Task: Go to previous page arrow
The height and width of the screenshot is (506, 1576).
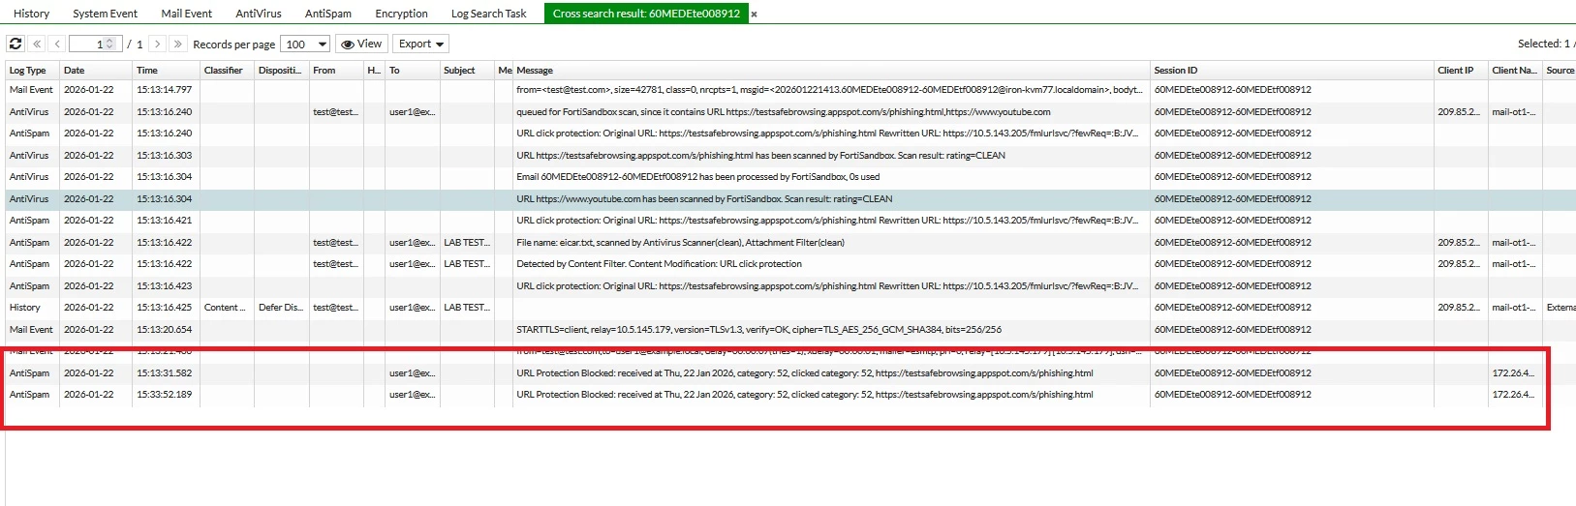Action: (57, 45)
